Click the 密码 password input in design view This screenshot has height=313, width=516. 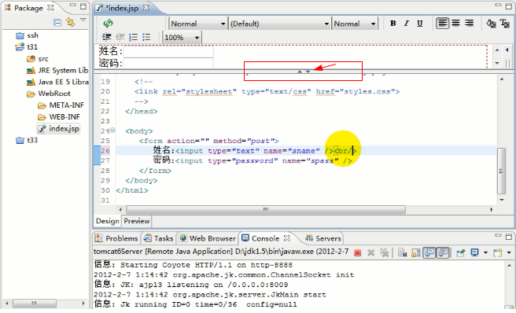168,63
